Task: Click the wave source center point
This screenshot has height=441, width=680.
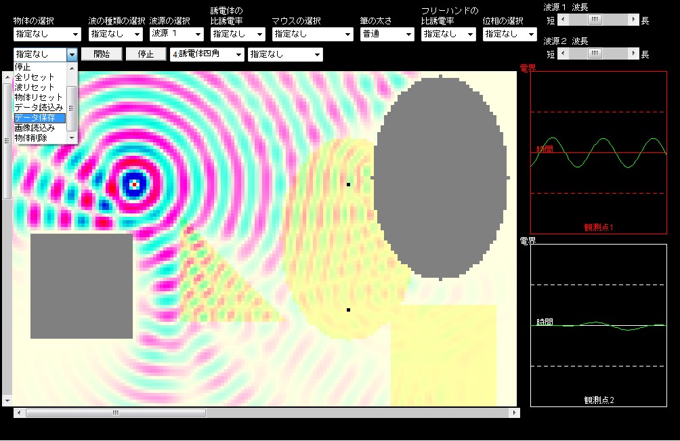Action: point(134,185)
